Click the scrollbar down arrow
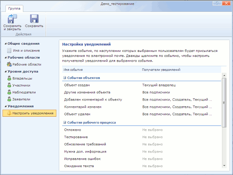 pos(224,166)
